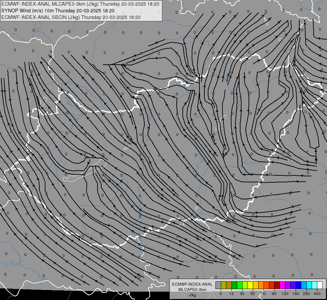This screenshot has width=327, height=300.
Task: Select the pure blue legend swatch
Action: [x=298, y=285]
